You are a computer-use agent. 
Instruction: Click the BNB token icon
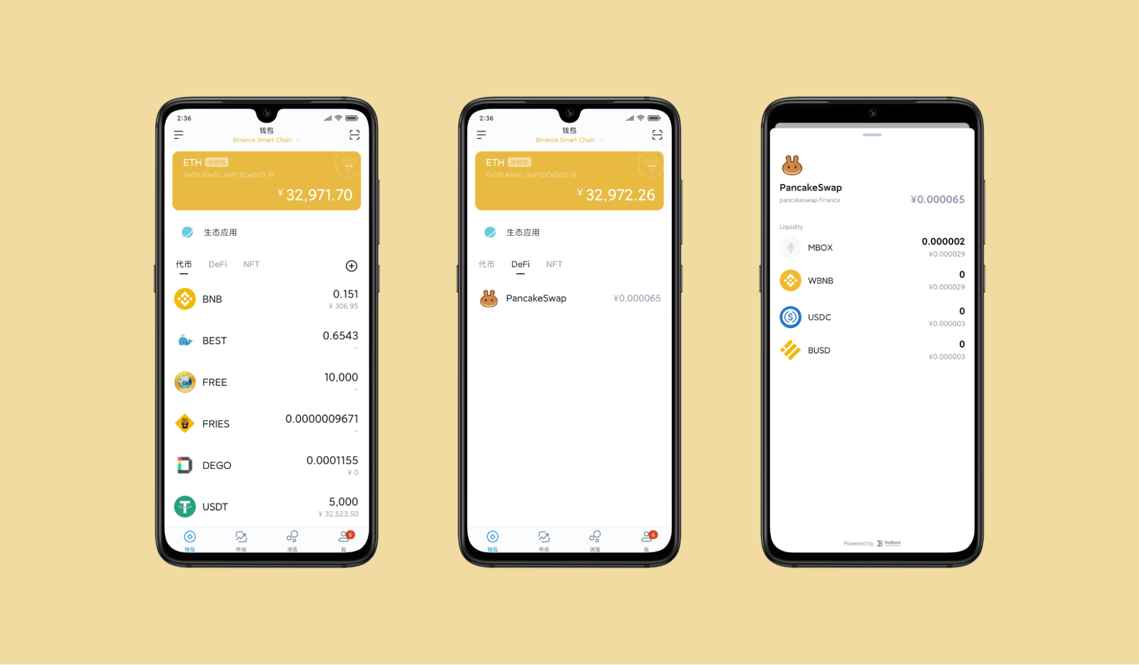(x=185, y=299)
